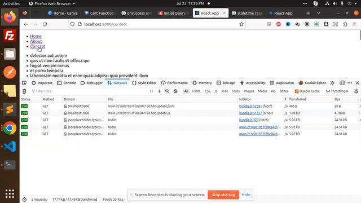This screenshot has height=203, width=361.
Task: Toggle the Disable Cache checkbox
Action: click(x=297, y=91)
